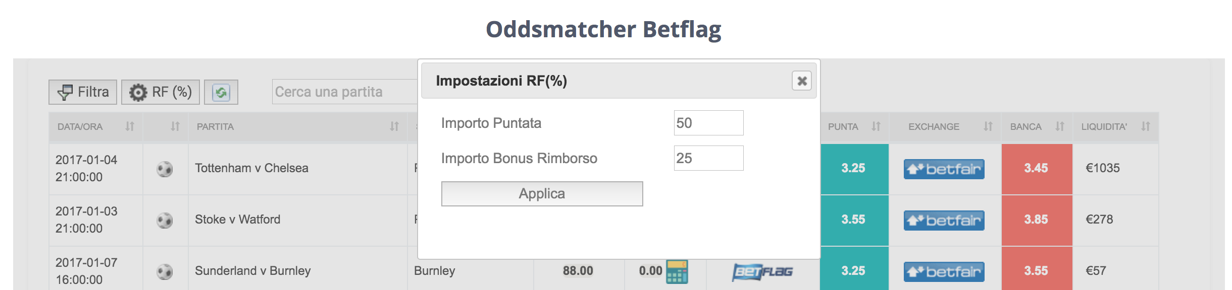Click the soccer ball icon for Tottenham v Chelsea
Image resolution: width=1232 pixels, height=290 pixels.
coord(165,169)
